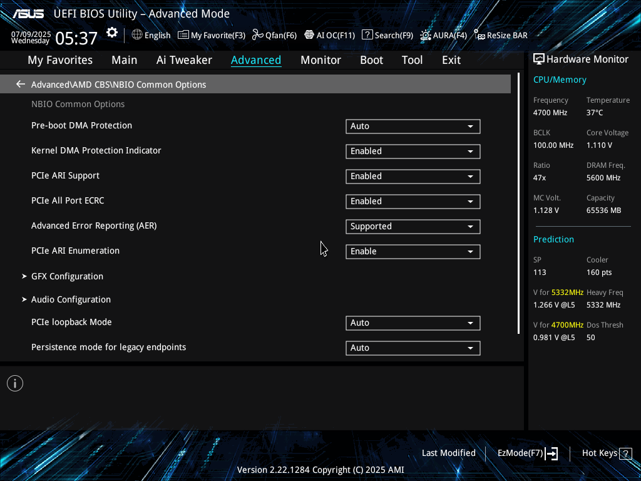Expand GFX Configuration submenu
641x481 pixels.
(x=67, y=276)
